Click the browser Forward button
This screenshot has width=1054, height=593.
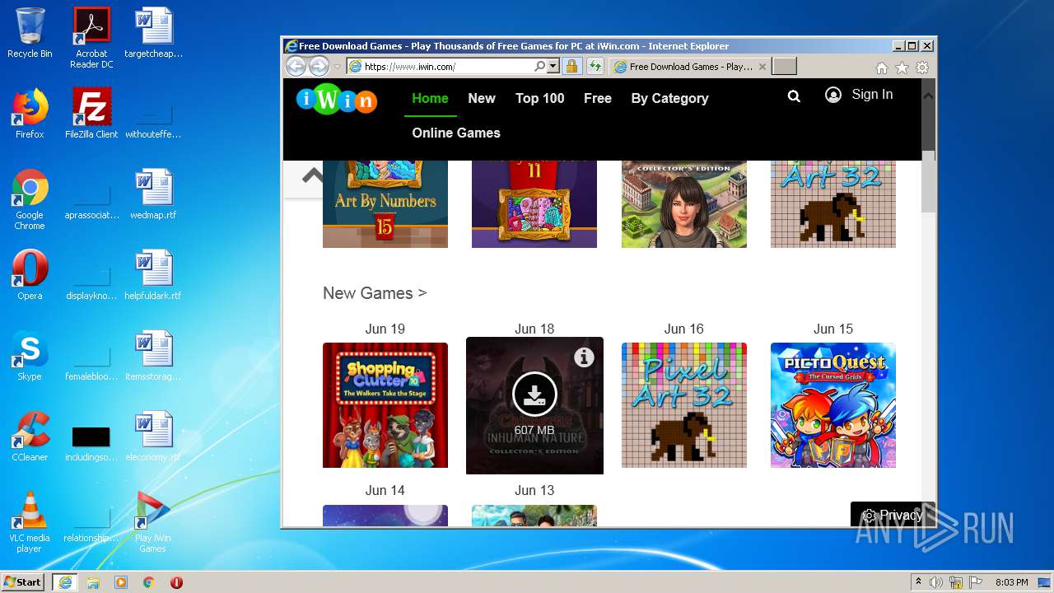coord(318,67)
